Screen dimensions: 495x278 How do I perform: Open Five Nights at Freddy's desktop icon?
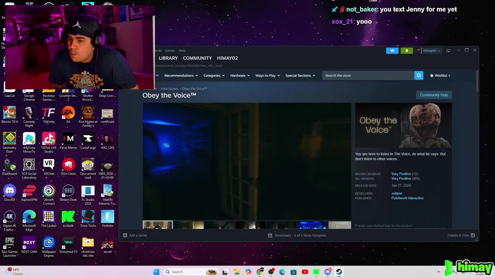click(x=88, y=117)
